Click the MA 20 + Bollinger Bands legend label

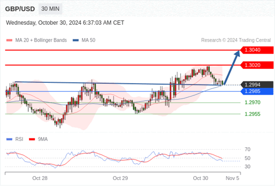coord(41,40)
